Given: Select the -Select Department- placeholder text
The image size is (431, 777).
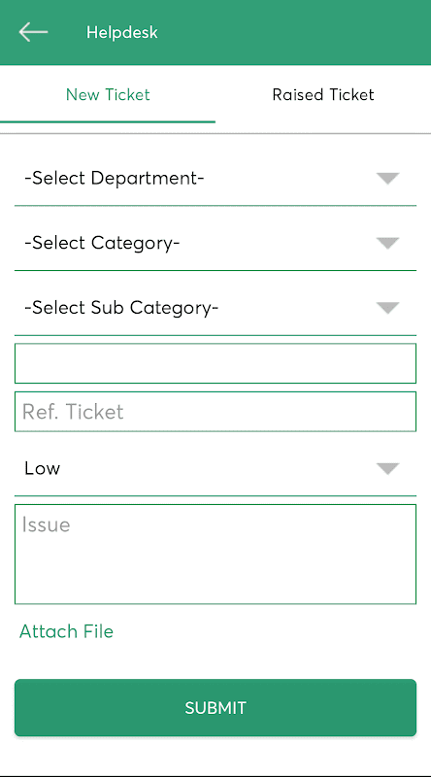Looking at the screenshot, I should coord(115,179).
